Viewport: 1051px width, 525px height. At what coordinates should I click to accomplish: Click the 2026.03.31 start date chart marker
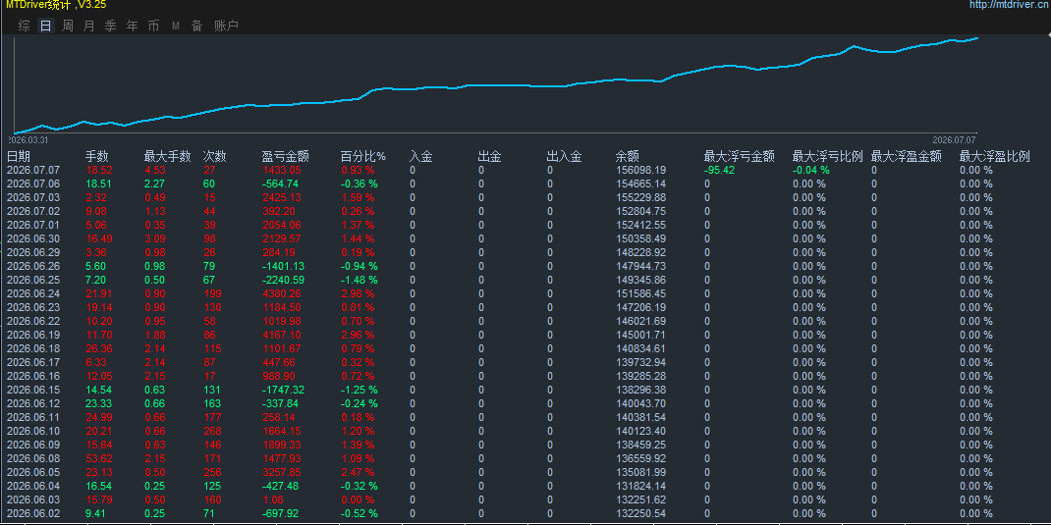[28, 140]
